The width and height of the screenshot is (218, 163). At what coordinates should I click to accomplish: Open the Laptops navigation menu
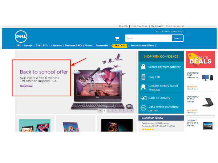pyautogui.click(x=28, y=46)
